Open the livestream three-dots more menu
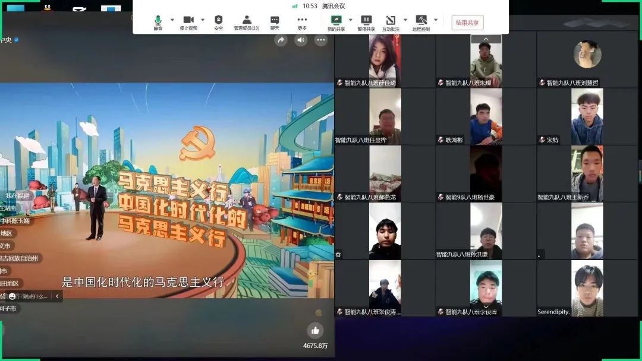The height and width of the screenshot is (361, 642). (321, 40)
